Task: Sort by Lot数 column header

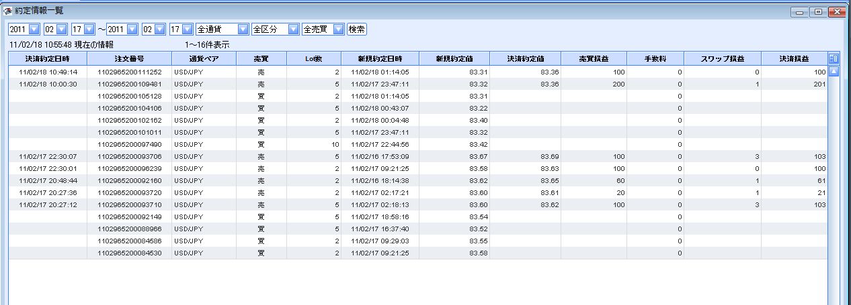Action: (314, 58)
